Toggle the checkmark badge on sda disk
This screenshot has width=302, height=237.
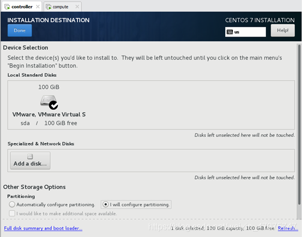(x=53, y=105)
